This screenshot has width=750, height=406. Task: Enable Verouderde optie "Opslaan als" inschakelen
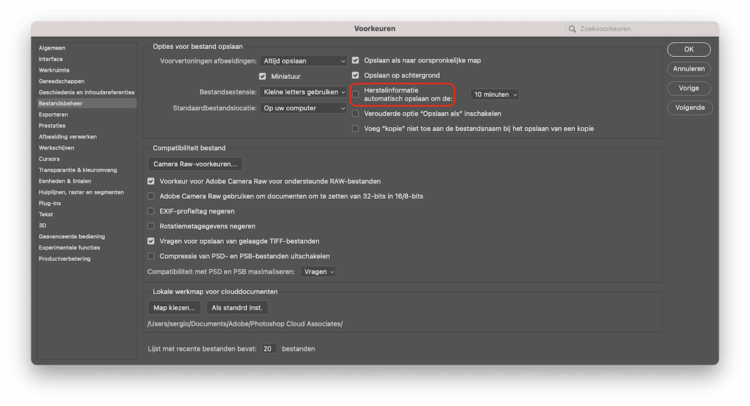(x=355, y=114)
